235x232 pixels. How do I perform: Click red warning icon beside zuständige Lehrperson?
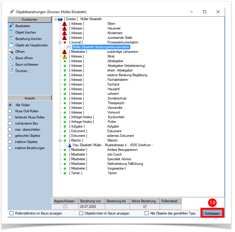pyautogui.click(x=64, y=52)
